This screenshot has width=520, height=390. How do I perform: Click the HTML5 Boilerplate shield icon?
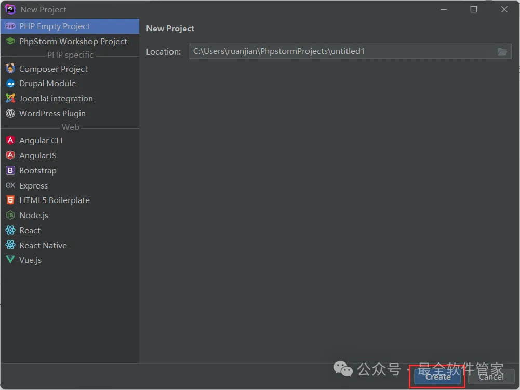10,200
